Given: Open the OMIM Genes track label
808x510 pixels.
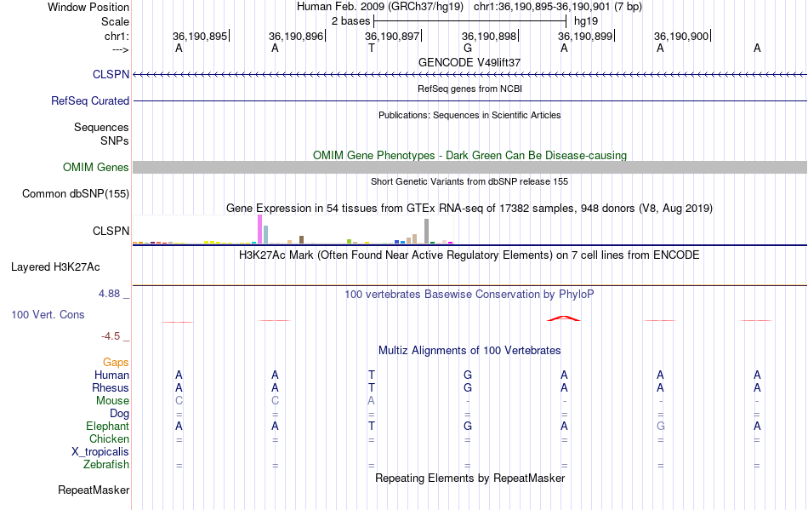Looking at the screenshot, I should tap(96, 167).
